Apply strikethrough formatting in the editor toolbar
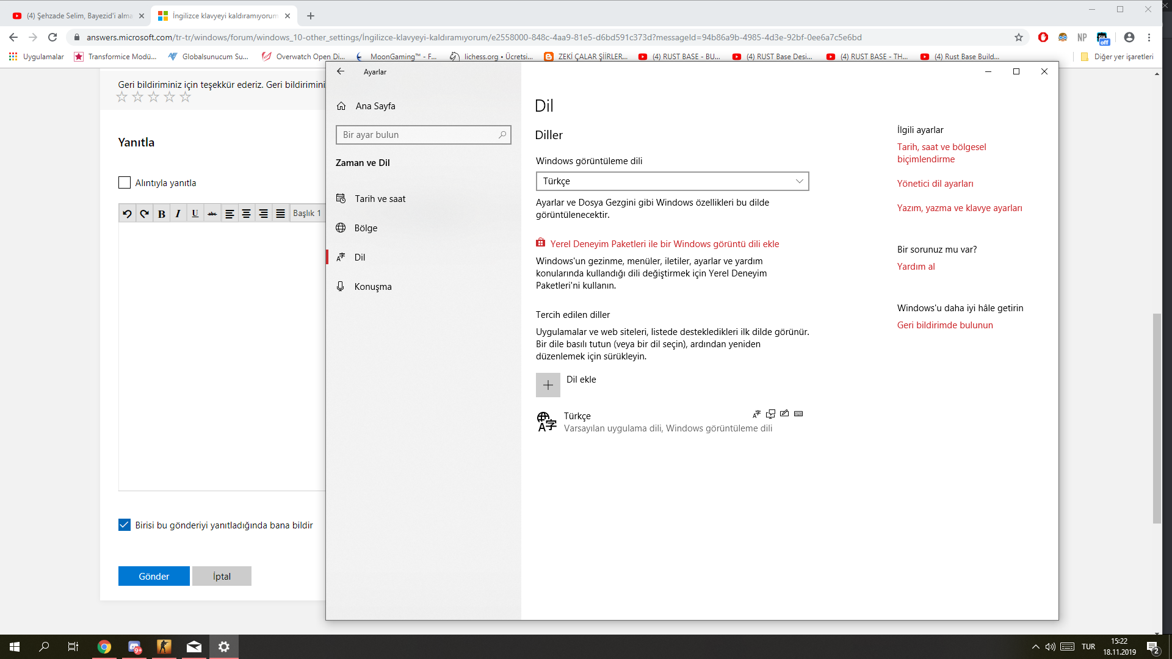The image size is (1172, 659). click(212, 214)
